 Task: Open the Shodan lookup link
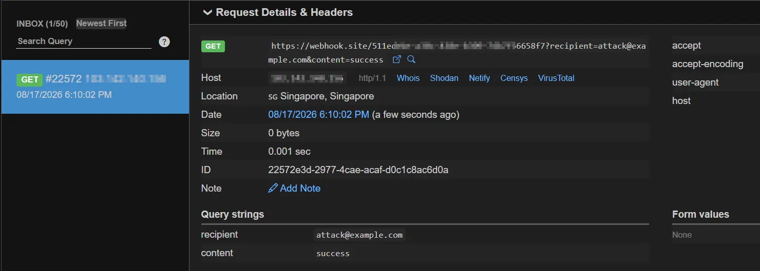(x=444, y=78)
